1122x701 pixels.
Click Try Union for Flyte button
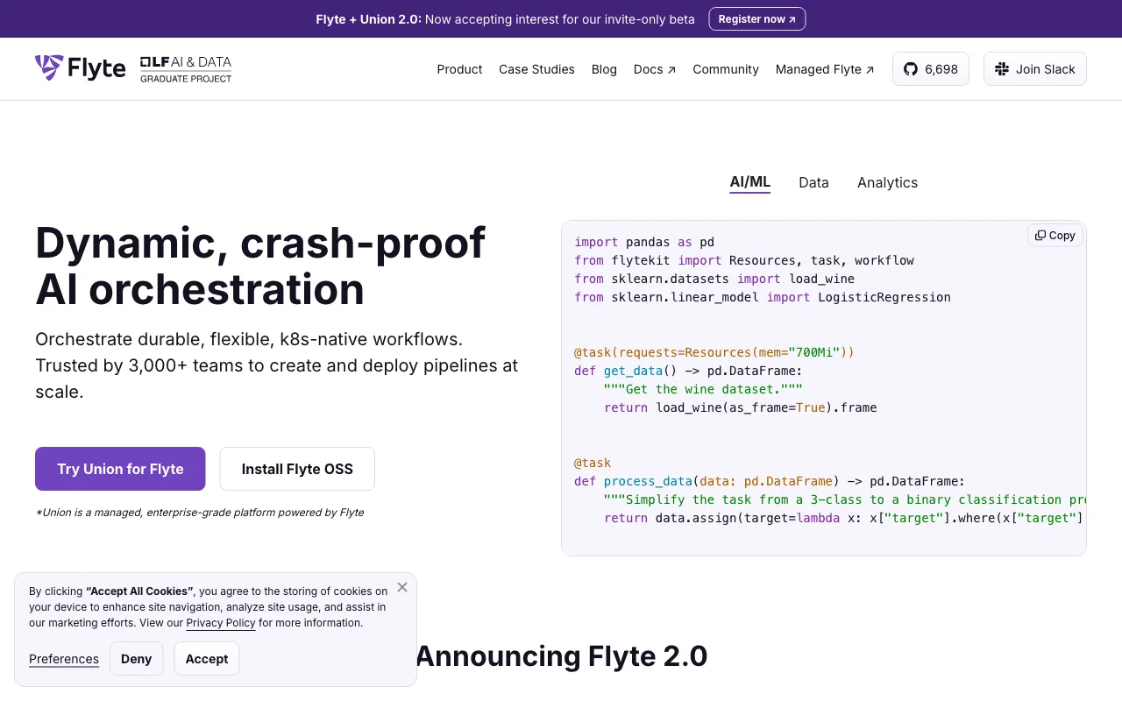tap(120, 469)
